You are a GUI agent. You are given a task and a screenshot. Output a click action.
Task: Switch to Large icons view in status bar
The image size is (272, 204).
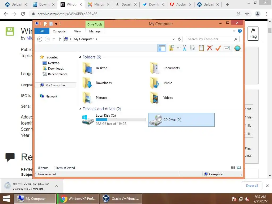pos(239,168)
